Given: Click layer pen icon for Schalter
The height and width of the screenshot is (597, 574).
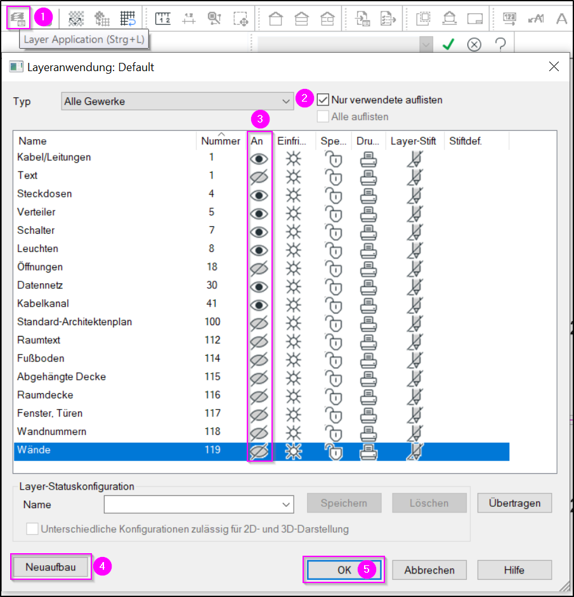Looking at the screenshot, I should (415, 232).
